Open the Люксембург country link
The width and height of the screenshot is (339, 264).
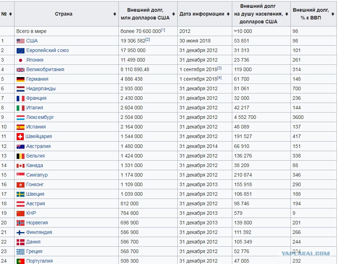point(40,117)
